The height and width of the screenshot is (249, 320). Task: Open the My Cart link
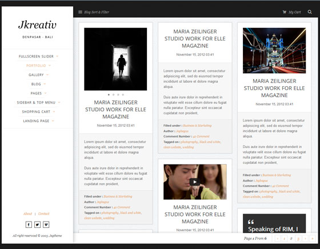[x=294, y=12]
